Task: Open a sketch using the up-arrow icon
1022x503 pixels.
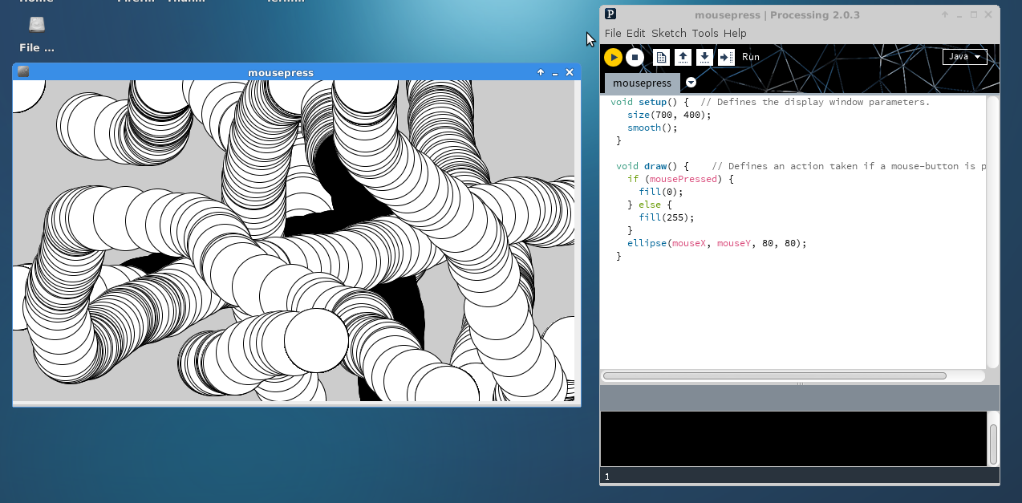Action: (x=683, y=57)
